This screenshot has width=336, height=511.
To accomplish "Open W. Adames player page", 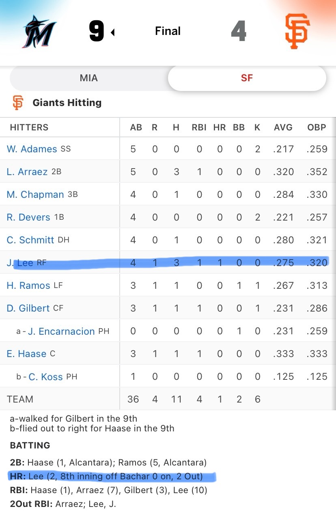I will (32, 149).
